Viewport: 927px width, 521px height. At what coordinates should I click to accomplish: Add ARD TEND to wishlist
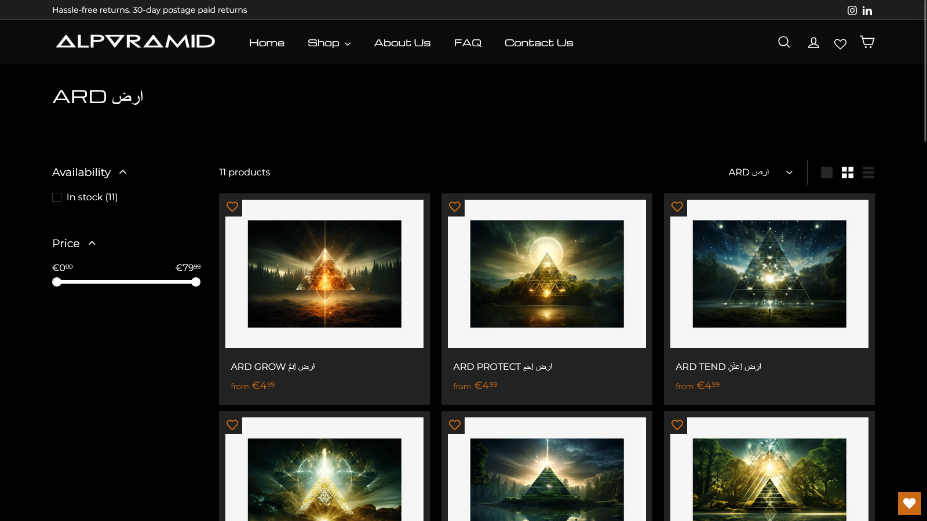click(x=677, y=207)
